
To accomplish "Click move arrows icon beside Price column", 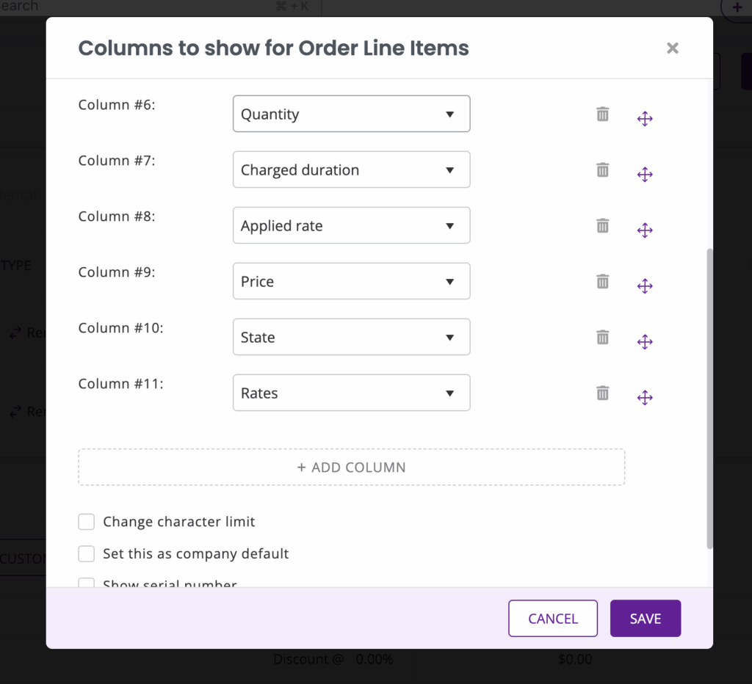I will coord(645,286).
